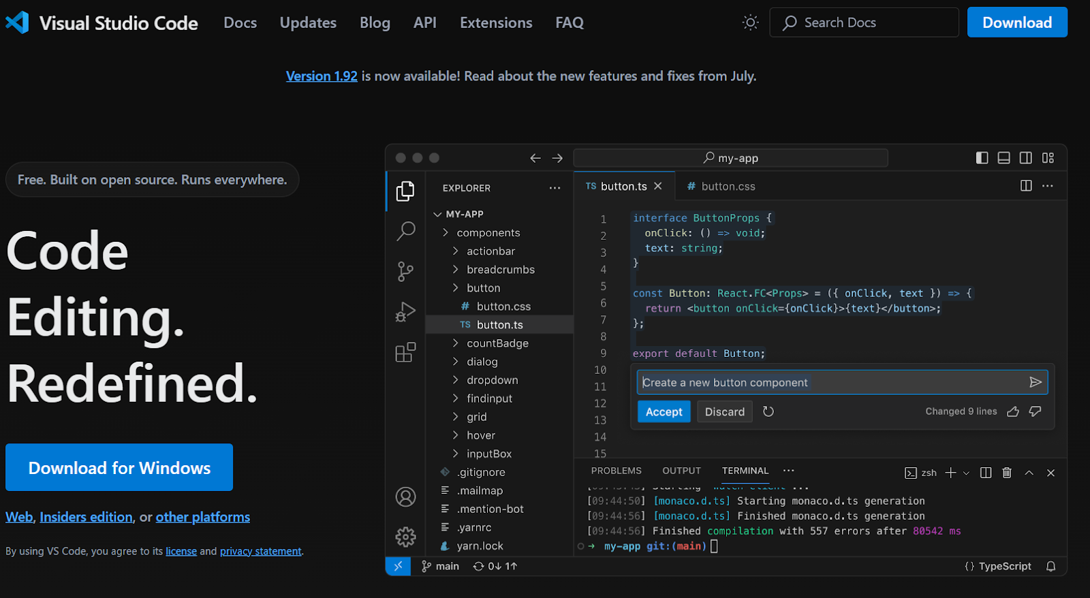Expand the components folder
This screenshot has width=1090, height=598.
(446, 232)
